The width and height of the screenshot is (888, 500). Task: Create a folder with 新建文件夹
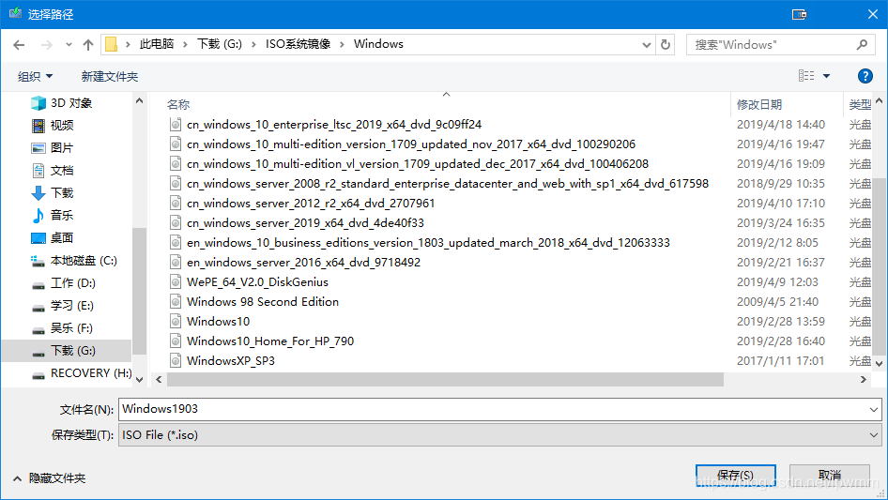point(109,76)
